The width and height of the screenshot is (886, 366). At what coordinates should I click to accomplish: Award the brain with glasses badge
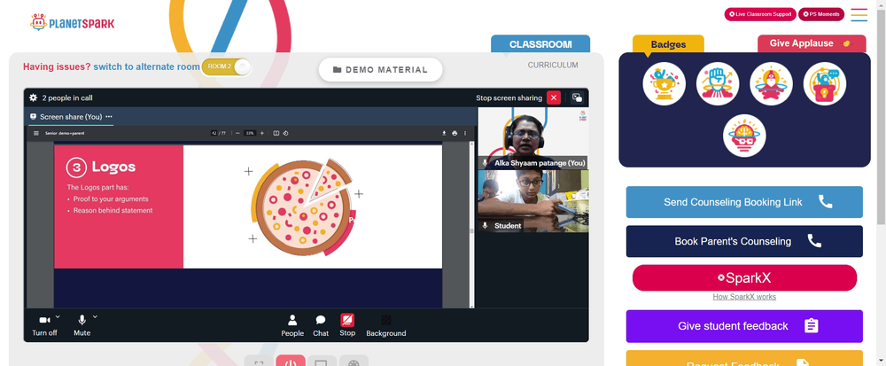point(744,136)
